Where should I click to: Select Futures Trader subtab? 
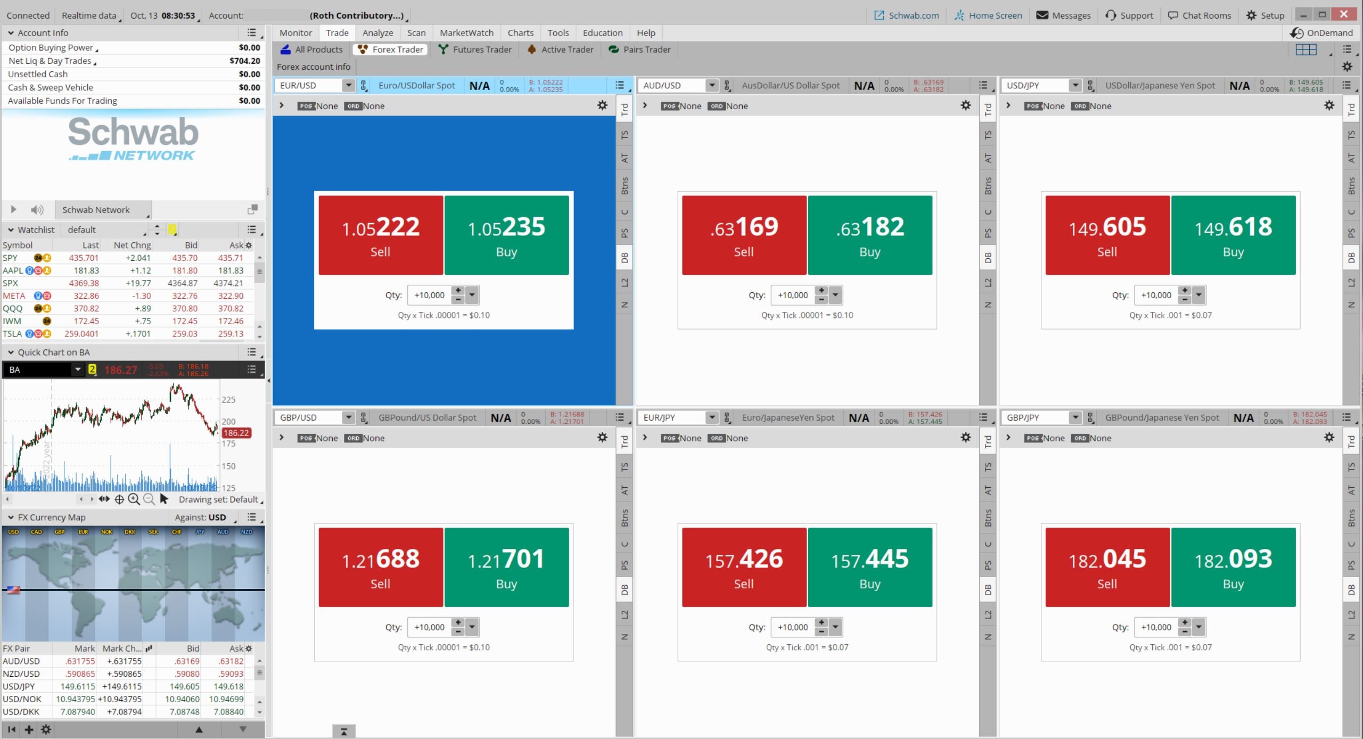pyautogui.click(x=475, y=50)
